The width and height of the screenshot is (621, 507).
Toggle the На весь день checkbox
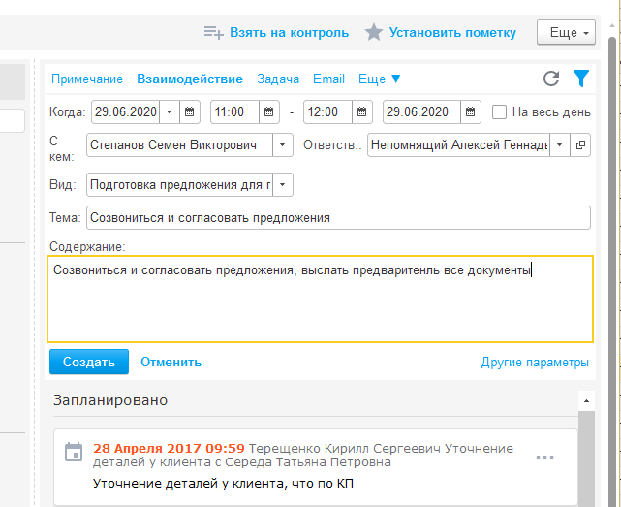499,112
